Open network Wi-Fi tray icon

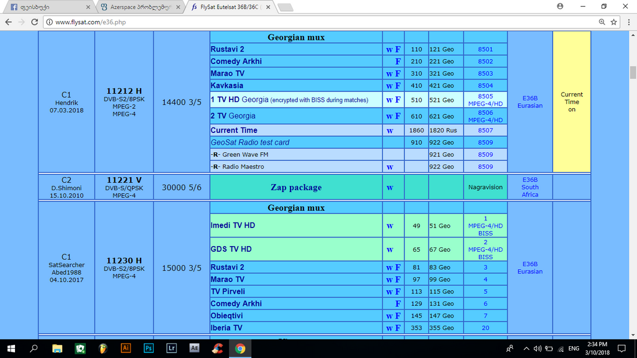click(561, 349)
